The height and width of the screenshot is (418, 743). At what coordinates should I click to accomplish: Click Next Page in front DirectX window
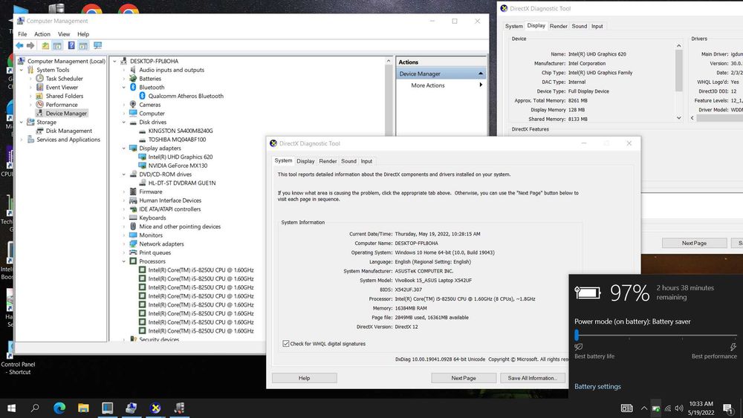(x=464, y=378)
